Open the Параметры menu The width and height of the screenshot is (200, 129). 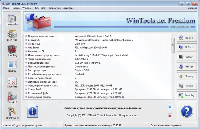click(54, 8)
